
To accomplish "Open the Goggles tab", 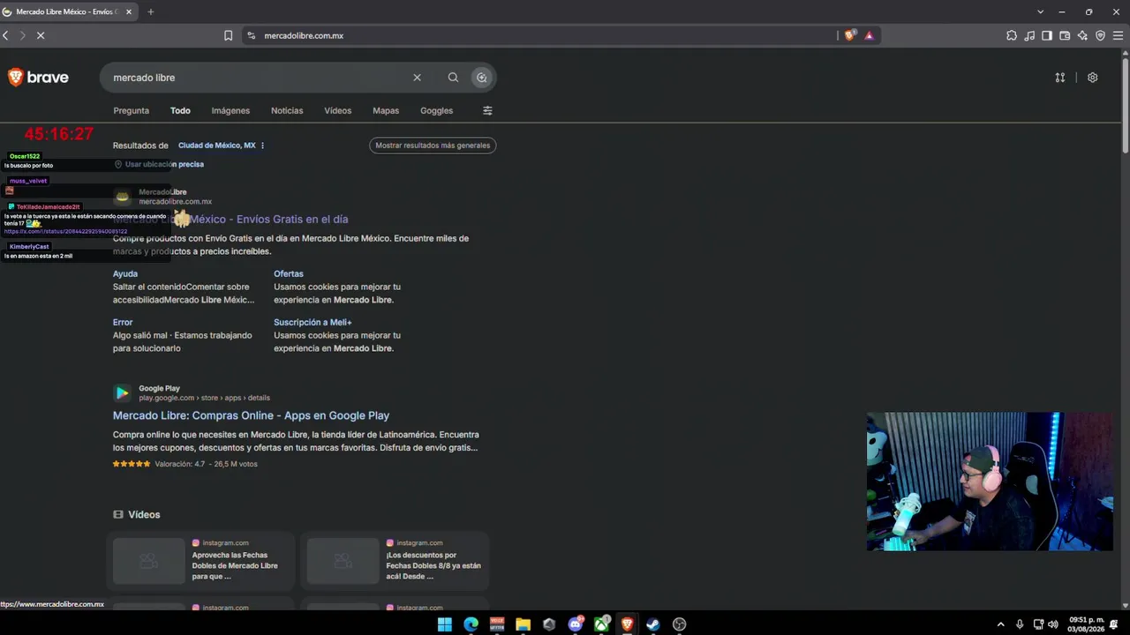I will [x=436, y=110].
